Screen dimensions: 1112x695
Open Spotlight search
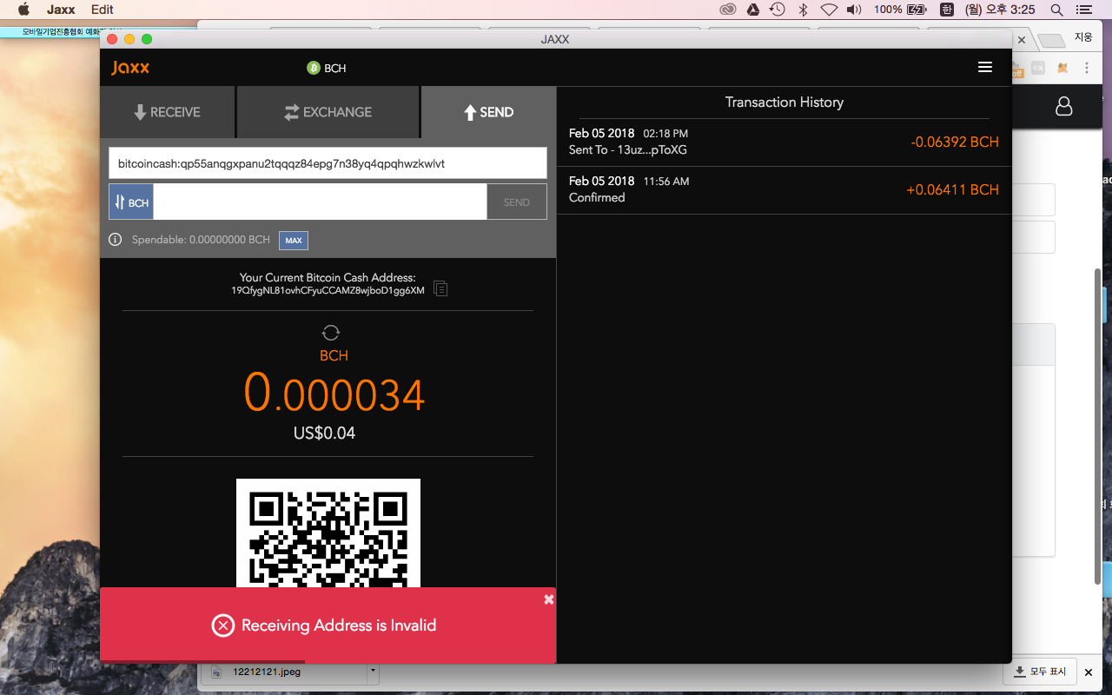coord(1056,10)
